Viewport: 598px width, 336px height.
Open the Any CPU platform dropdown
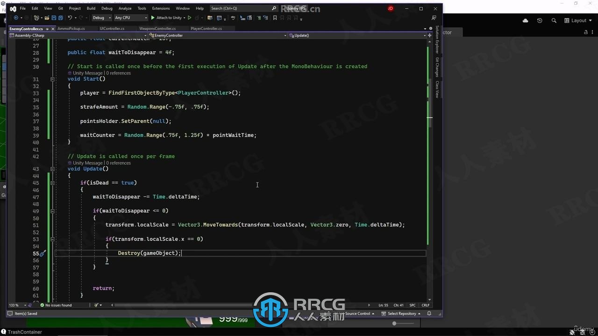[130, 18]
